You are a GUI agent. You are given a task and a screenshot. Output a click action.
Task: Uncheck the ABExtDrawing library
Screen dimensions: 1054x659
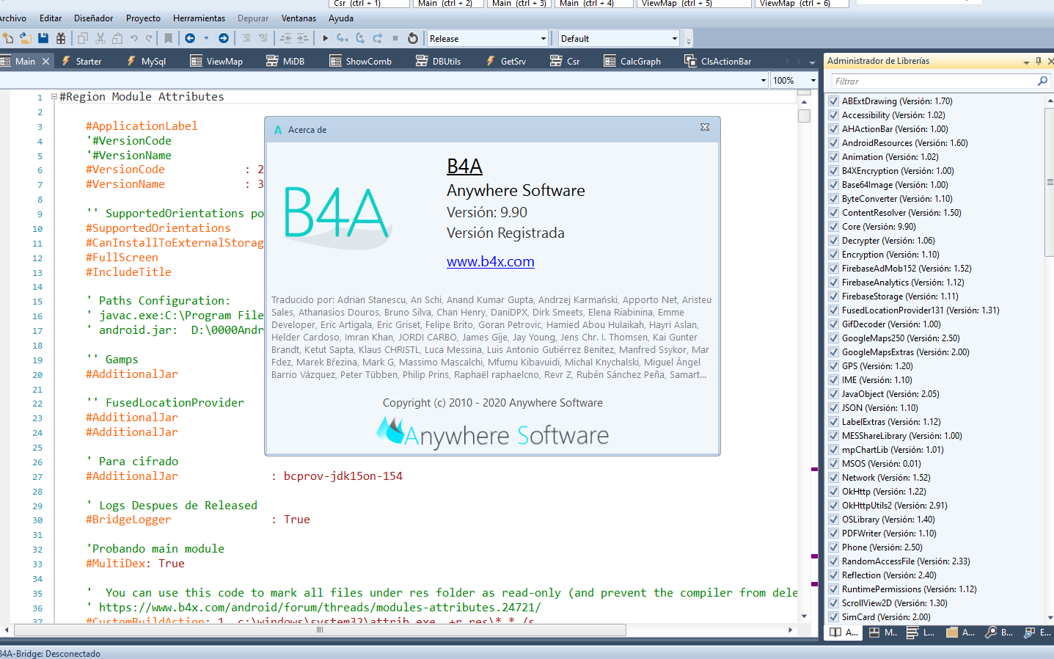point(834,101)
